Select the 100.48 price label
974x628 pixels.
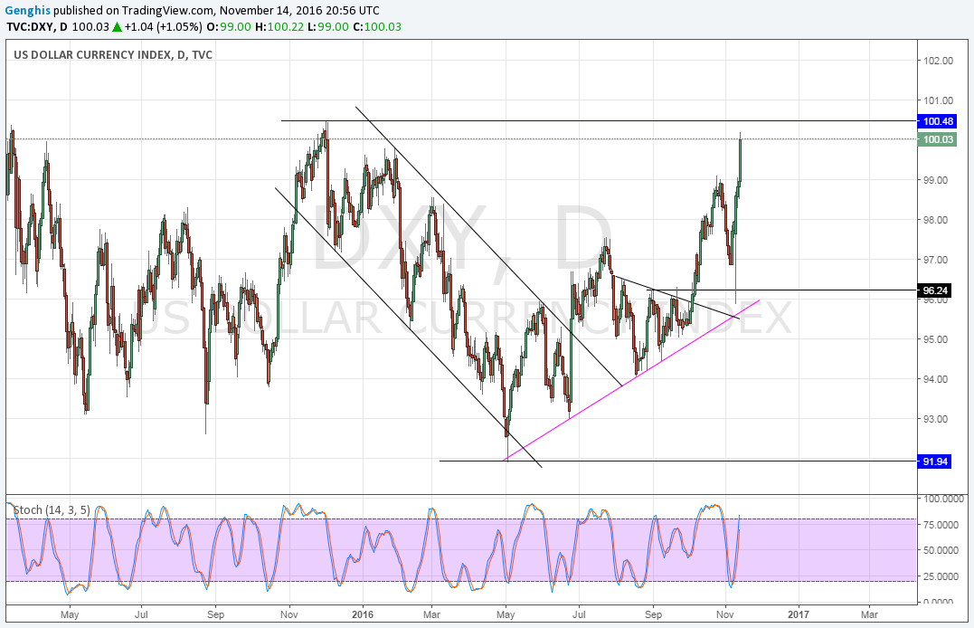[937, 121]
